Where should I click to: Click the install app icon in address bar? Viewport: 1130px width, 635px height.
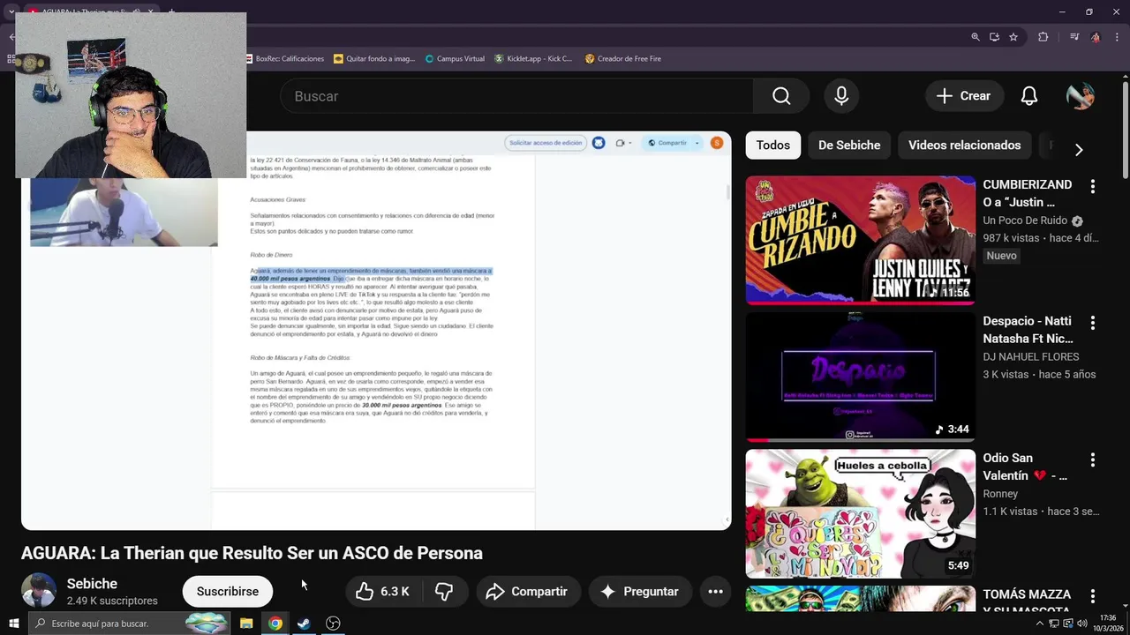click(x=994, y=37)
